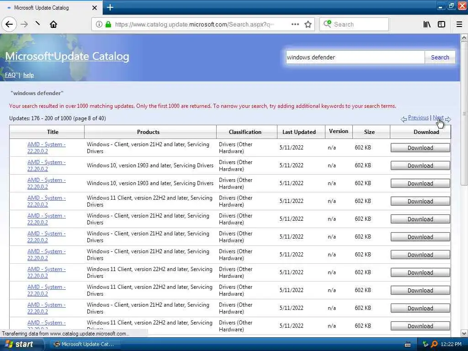Click the left arrow beside Previous
Viewport: 468px width, 351px height.
pos(404,119)
